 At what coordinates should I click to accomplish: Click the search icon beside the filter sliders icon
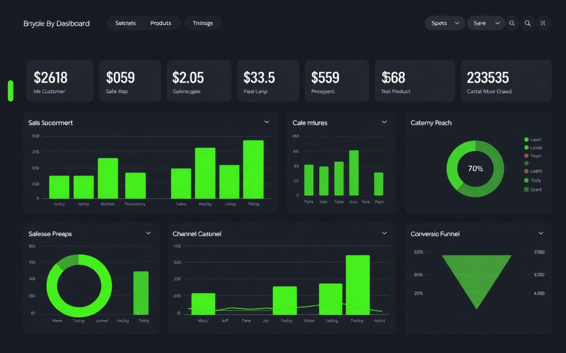[x=528, y=23]
